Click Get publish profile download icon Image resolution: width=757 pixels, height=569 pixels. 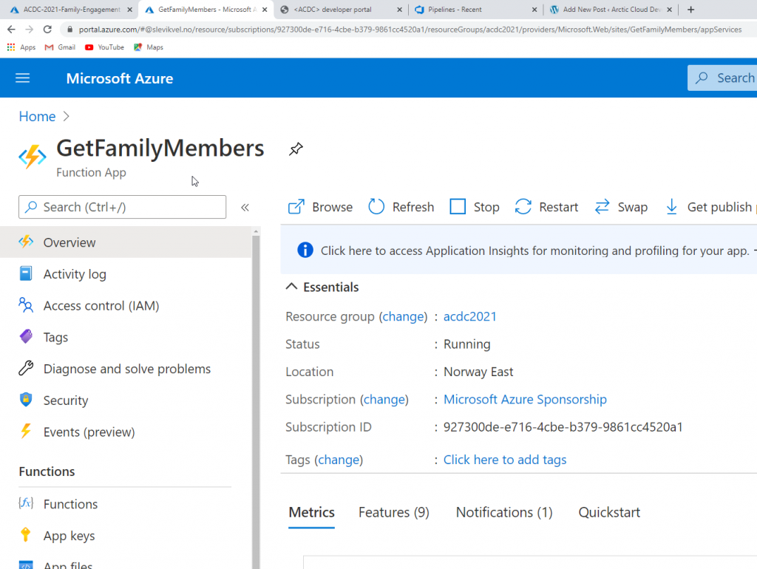click(x=671, y=207)
